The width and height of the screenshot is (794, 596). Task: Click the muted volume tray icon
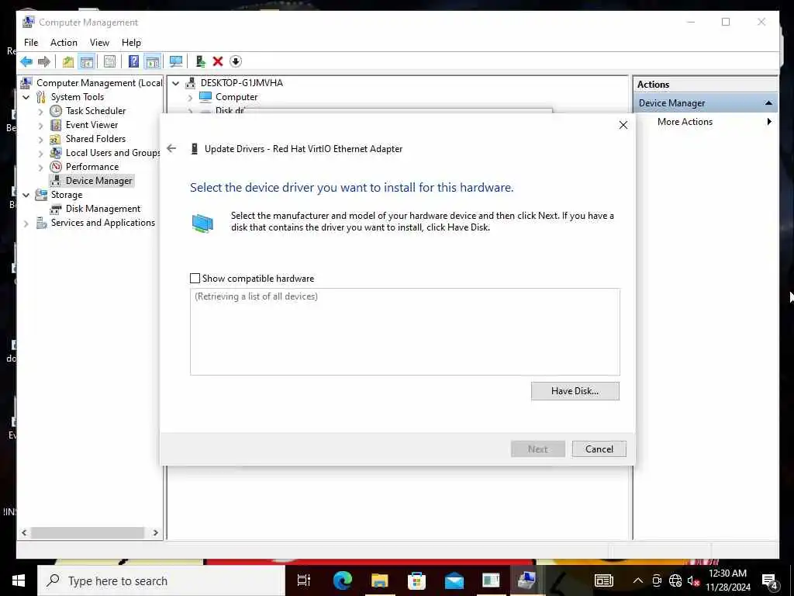click(693, 580)
